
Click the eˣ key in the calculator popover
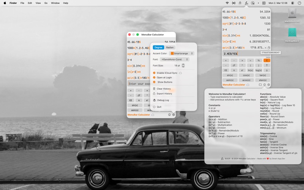click(x=242, y=70)
